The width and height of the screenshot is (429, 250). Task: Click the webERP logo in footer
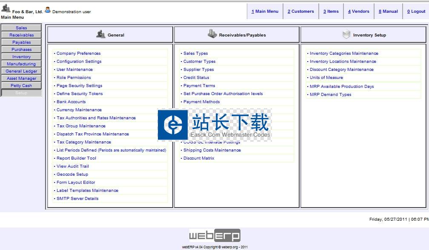214,236
